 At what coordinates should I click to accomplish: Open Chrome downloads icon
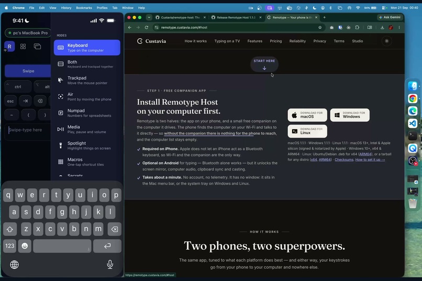click(x=382, y=27)
